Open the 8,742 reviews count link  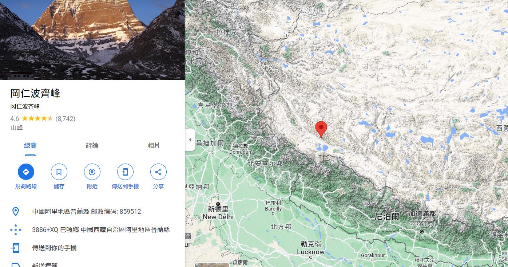click(66, 119)
